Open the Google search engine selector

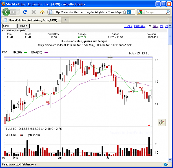141,12
